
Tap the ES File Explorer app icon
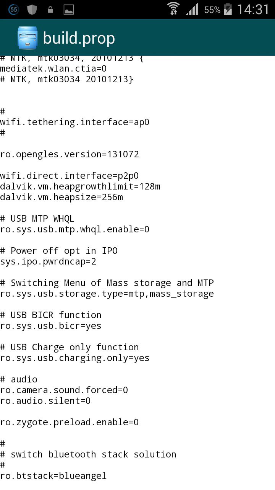point(27,38)
